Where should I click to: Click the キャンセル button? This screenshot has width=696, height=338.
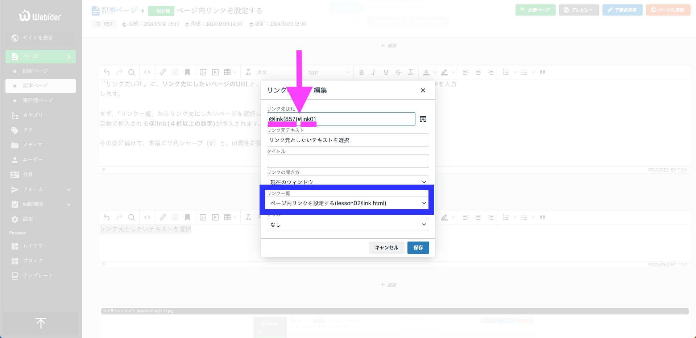(x=386, y=248)
